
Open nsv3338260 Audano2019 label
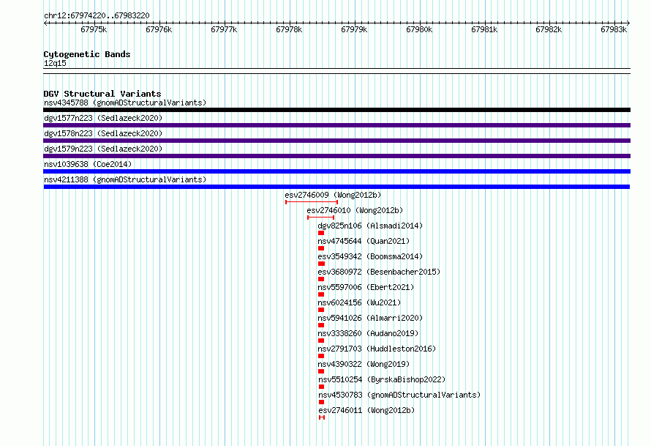point(368,333)
